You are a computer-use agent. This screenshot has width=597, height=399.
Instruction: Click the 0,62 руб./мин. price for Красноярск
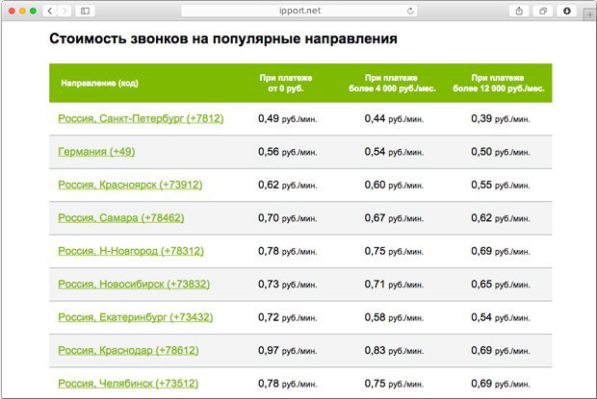[288, 185]
